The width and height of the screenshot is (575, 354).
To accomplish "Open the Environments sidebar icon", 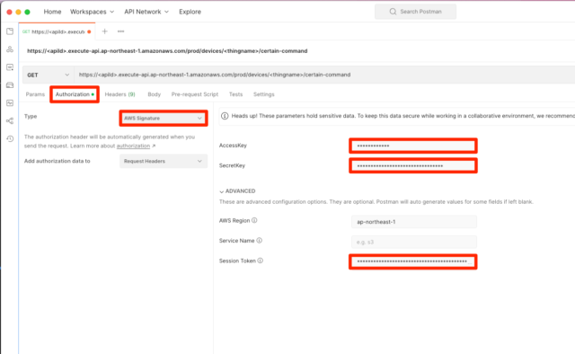I will click(x=10, y=67).
